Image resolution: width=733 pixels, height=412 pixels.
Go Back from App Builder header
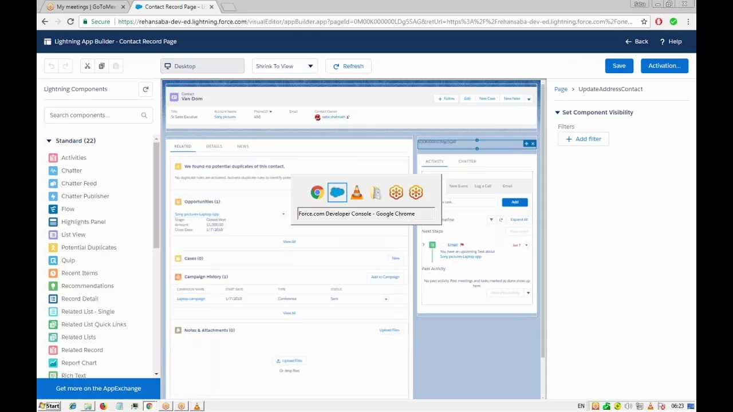click(x=637, y=42)
